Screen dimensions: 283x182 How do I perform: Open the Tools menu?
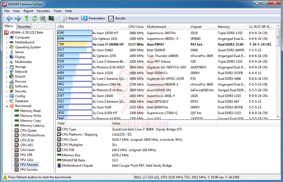pos(57,11)
